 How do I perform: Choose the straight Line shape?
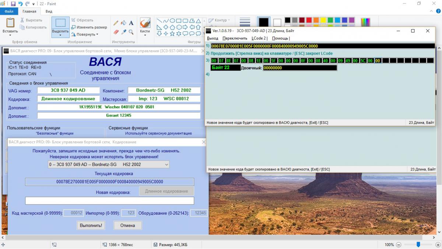click(x=159, y=21)
